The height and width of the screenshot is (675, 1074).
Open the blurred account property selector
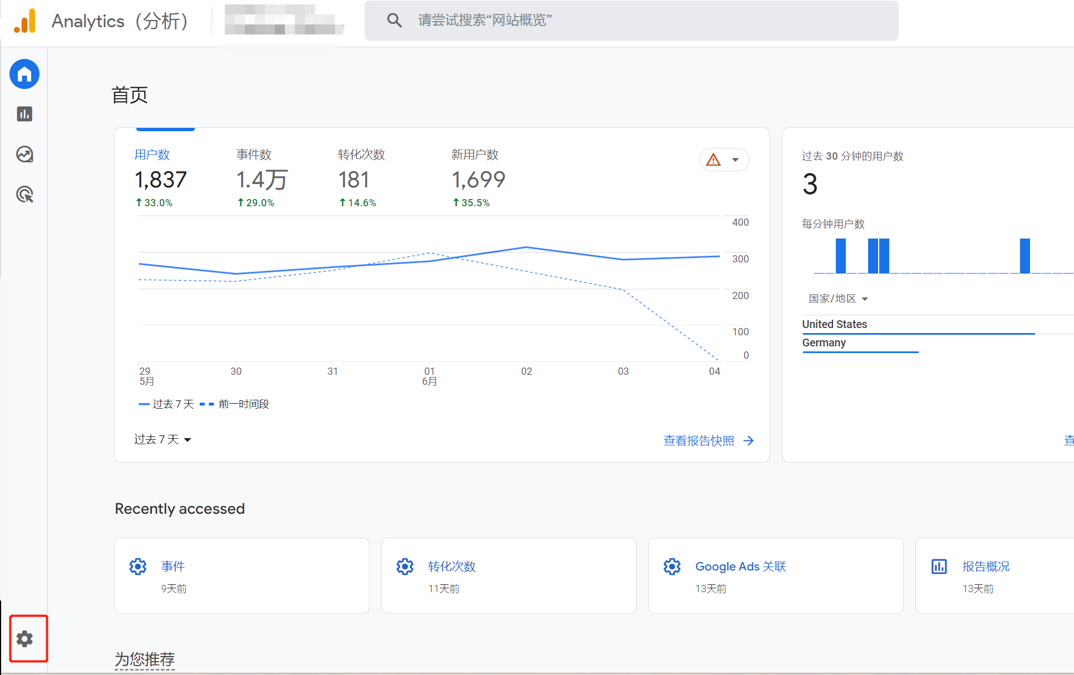pyautogui.click(x=284, y=20)
